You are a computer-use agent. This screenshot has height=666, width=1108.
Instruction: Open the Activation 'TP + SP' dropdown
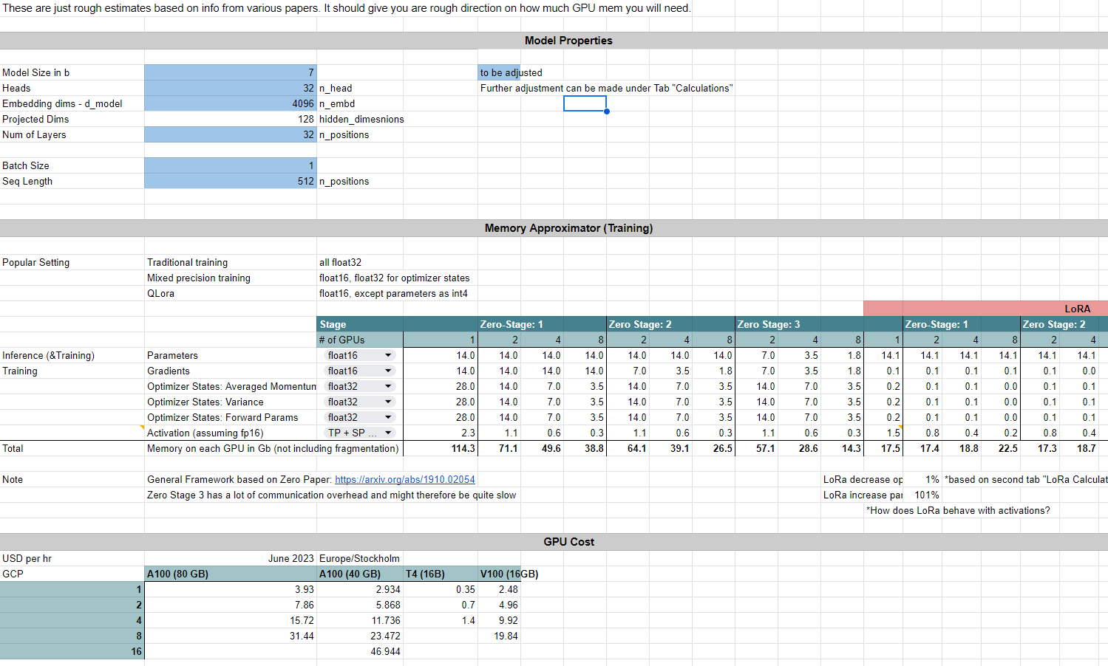pos(360,433)
